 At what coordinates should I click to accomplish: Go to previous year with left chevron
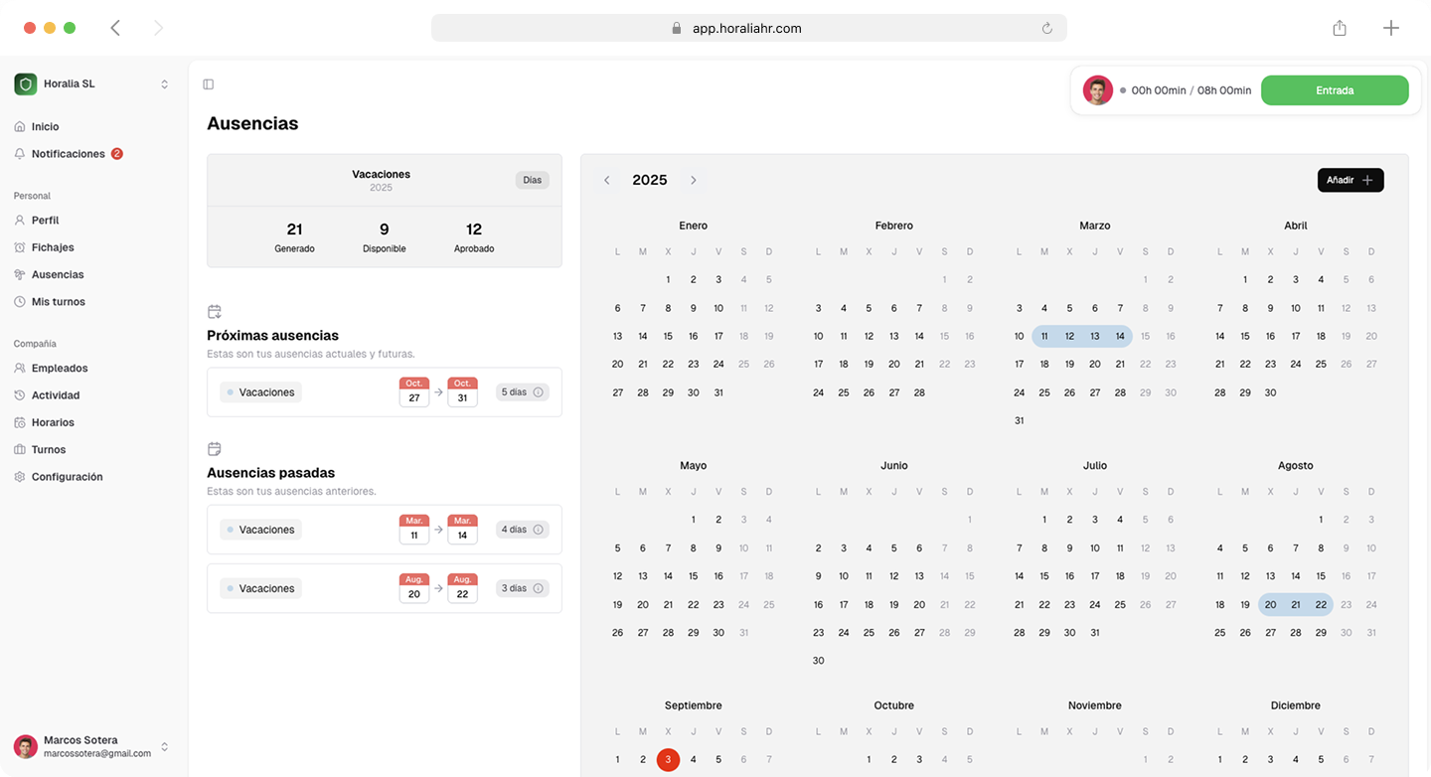[x=607, y=180]
